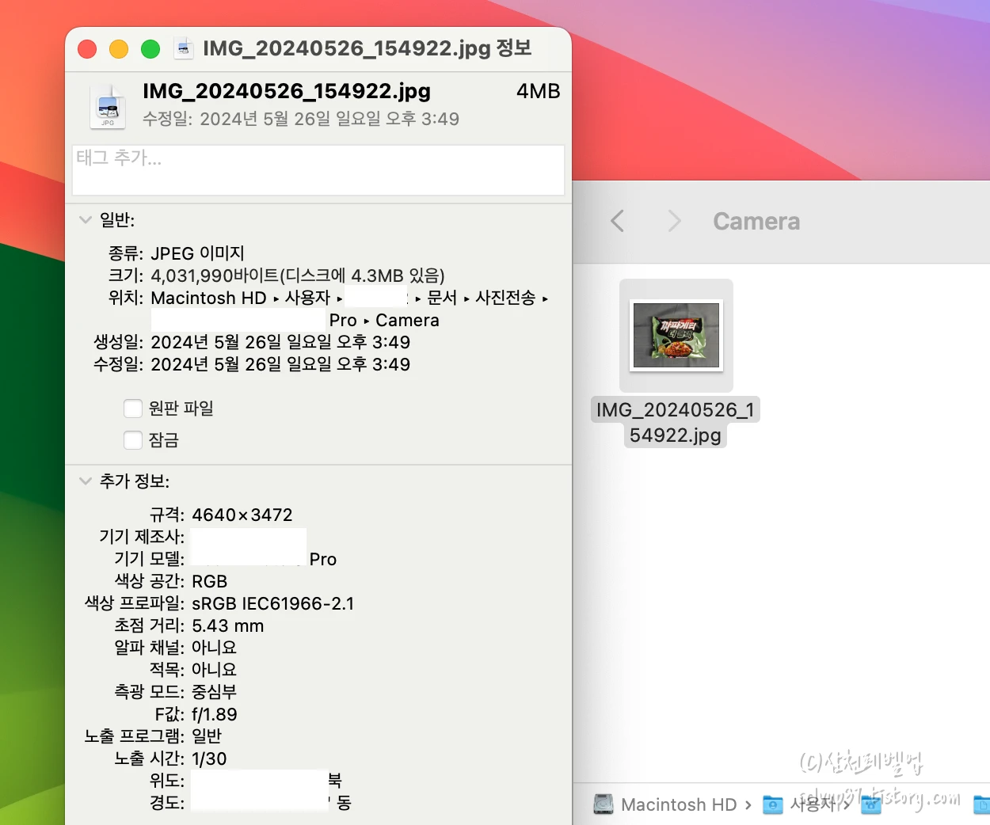Enable the 원판 파일 checkbox
Viewport: 990px width, 825px height.
(133, 408)
